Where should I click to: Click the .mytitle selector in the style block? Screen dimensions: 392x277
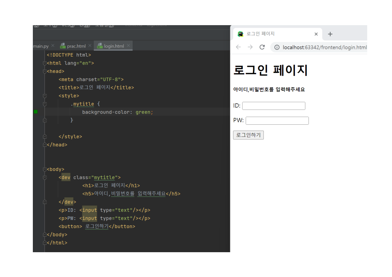tap(82, 104)
